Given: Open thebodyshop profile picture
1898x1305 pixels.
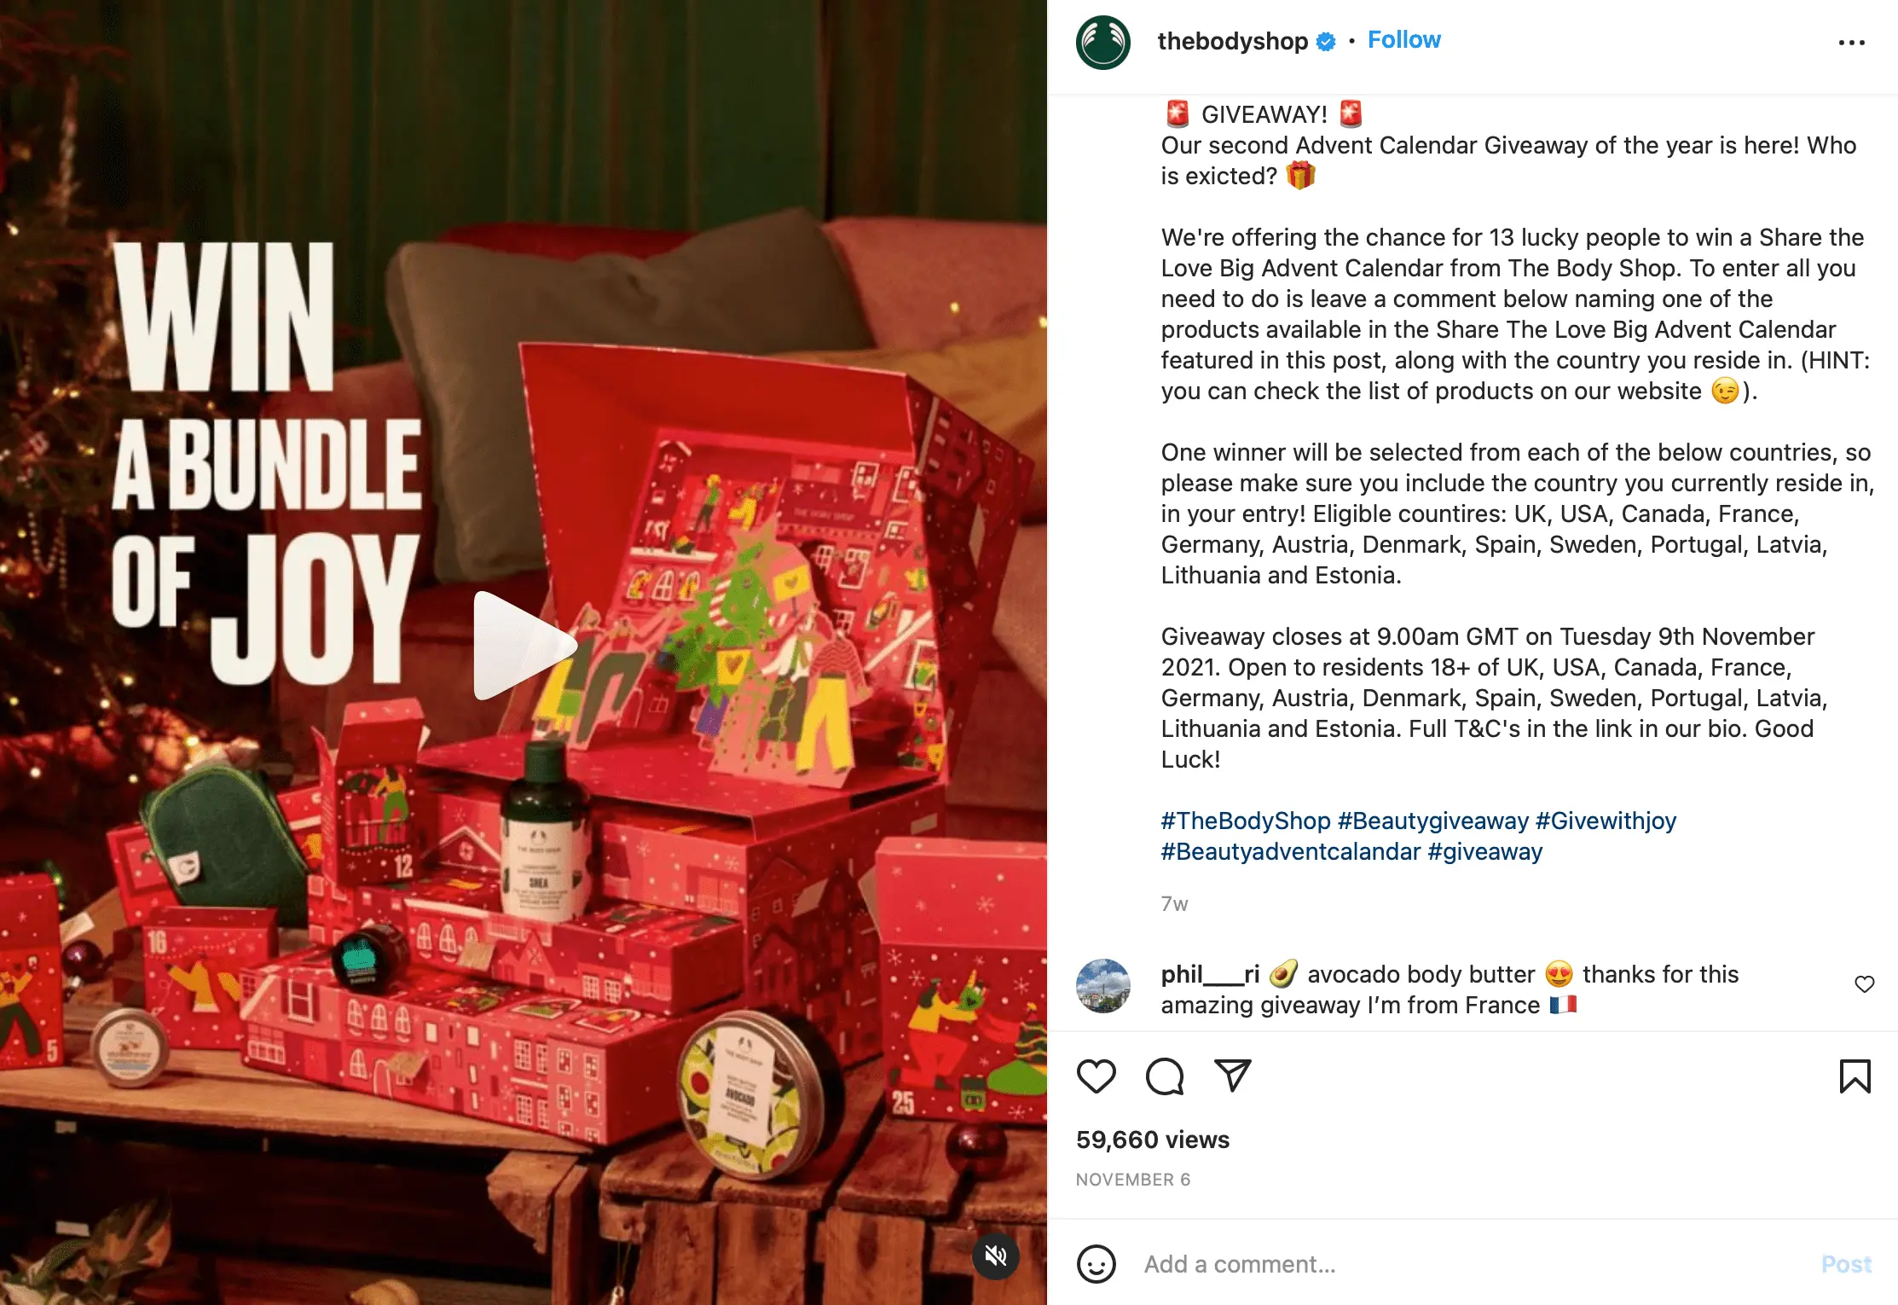Looking at the screenshot, I should pos(1102,42).
